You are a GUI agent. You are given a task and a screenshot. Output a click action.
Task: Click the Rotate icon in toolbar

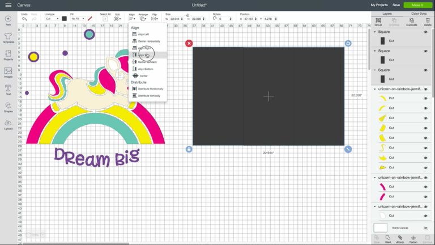(215, 19)
